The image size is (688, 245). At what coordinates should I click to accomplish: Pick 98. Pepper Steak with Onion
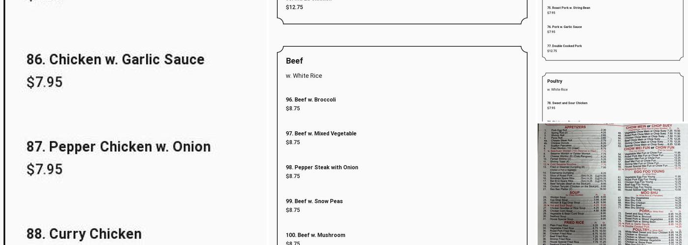[322, 167]
